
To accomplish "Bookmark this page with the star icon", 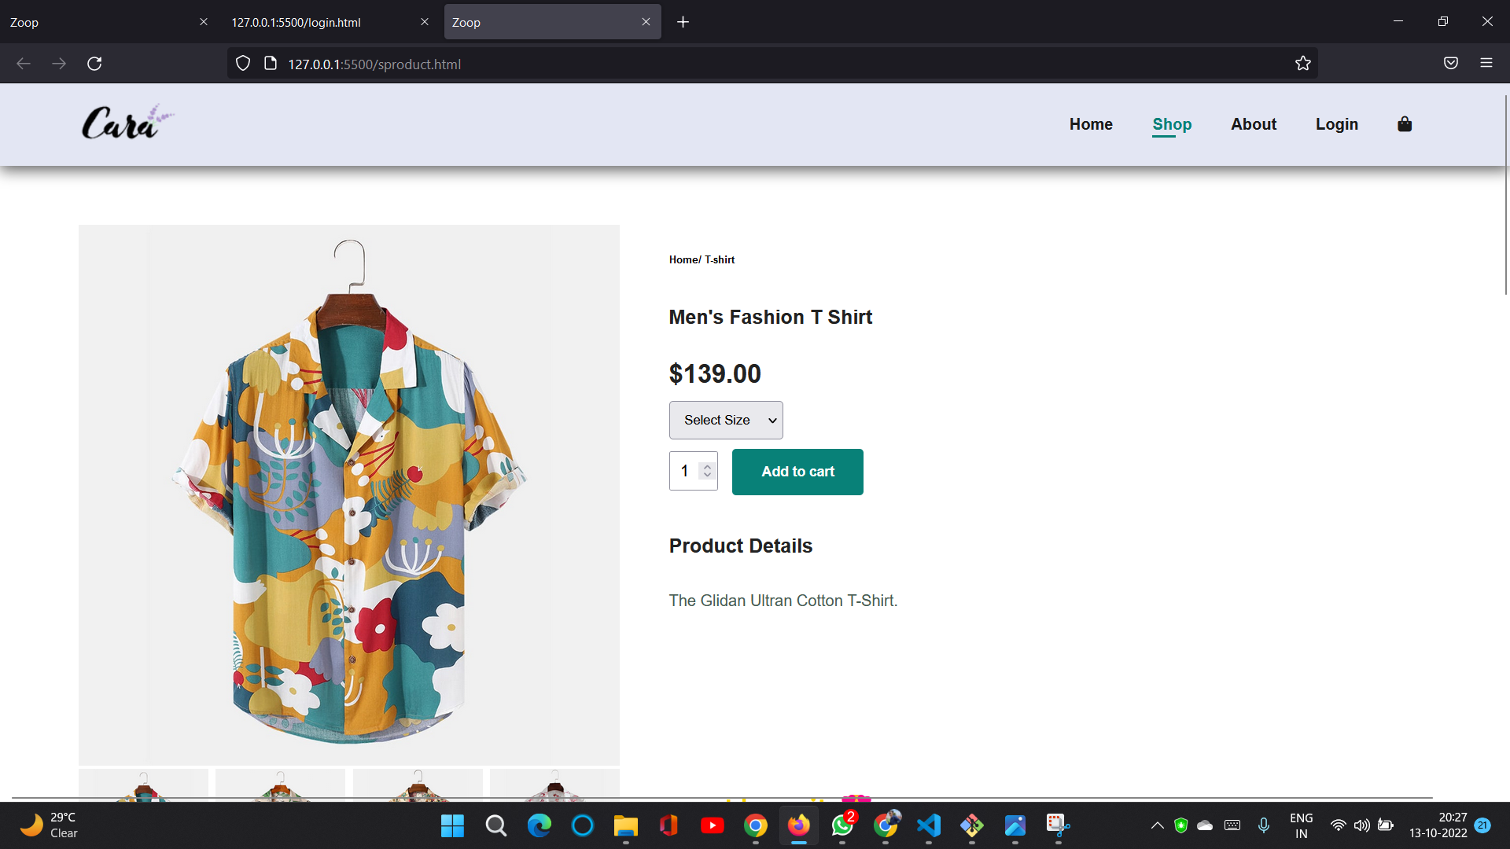I will pos(1303,64).
